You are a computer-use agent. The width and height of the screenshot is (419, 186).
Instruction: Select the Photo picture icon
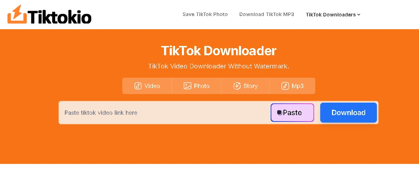187,86
